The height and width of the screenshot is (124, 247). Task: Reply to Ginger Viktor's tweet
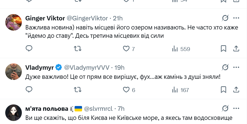[x=29, y=49]
